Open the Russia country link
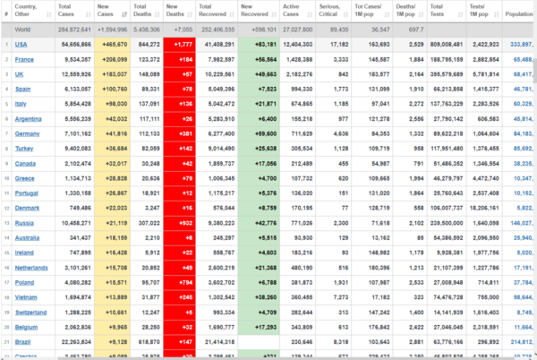The image size is (537, 360). point(24,222)
